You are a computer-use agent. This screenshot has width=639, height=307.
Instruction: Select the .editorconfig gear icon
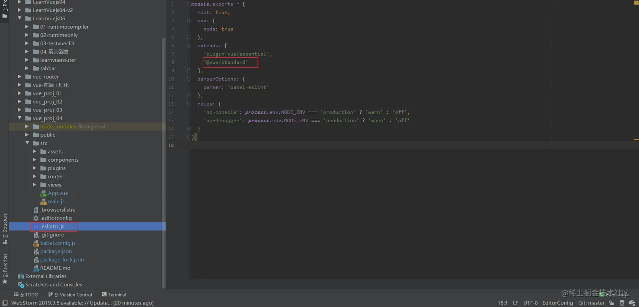click(36, 218)
